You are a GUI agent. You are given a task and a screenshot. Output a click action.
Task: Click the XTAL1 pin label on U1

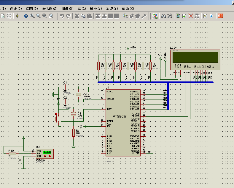click(110, 92)
